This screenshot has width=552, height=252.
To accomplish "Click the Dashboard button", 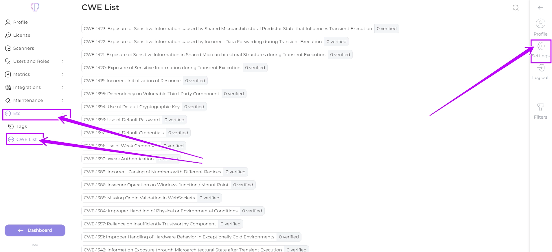I will (x=35, y=230).
